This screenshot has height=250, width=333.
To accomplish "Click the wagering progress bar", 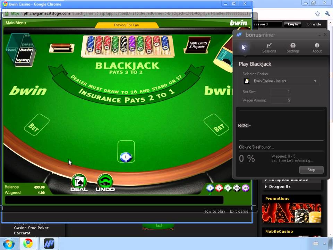I will [281, 151].
